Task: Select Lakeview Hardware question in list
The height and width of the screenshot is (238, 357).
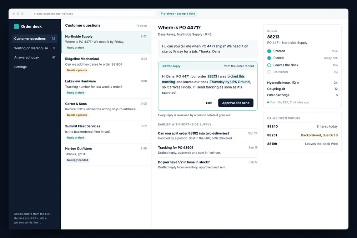Action: click(x=106, y=87)
